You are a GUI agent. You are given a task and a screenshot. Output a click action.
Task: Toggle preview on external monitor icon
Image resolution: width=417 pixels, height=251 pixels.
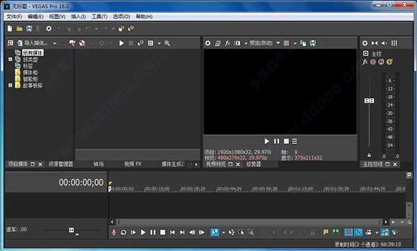(218, 43)
